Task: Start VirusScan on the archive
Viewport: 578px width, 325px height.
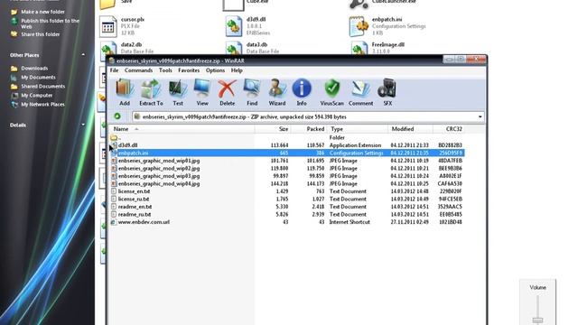Action: [x=331, y=88]
